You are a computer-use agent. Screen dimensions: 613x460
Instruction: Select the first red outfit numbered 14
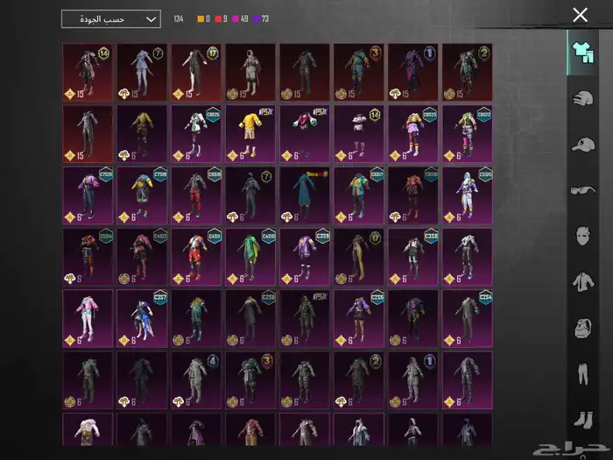coord(88,73)
